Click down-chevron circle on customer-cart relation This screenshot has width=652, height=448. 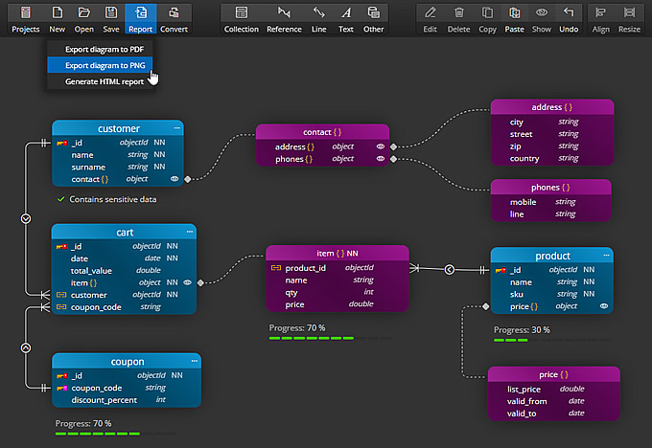click(26, 218)
